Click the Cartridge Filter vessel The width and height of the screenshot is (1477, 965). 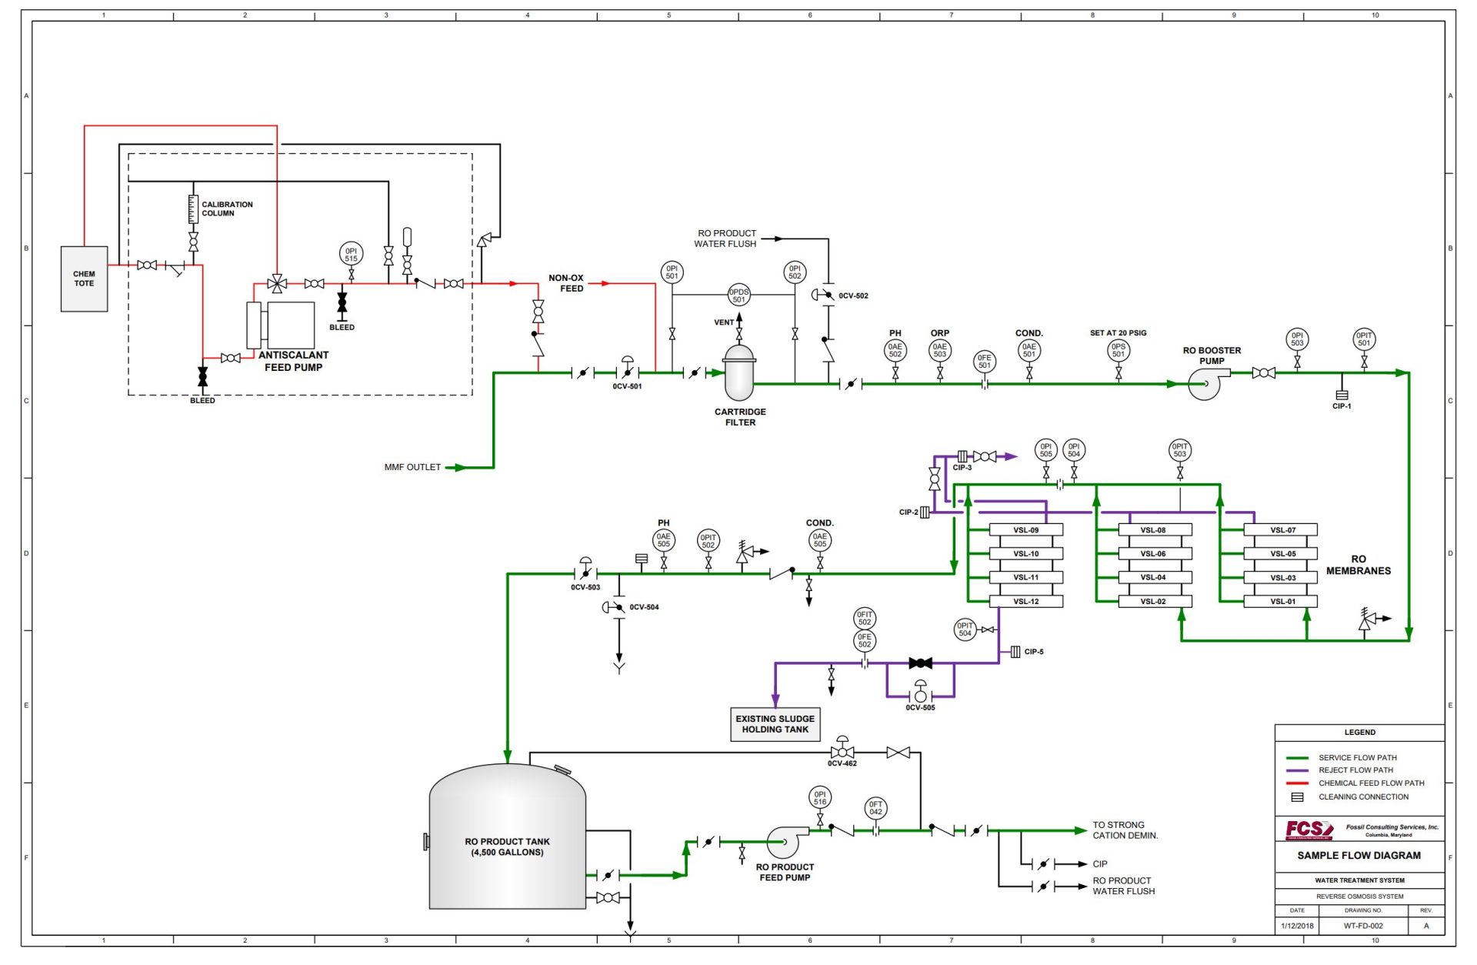tap(739, 372)
